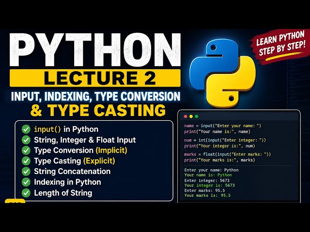The width and height of the screenshot is (310, 232).
Task: Click the red dot in the code window
Action: click(186, 116)
